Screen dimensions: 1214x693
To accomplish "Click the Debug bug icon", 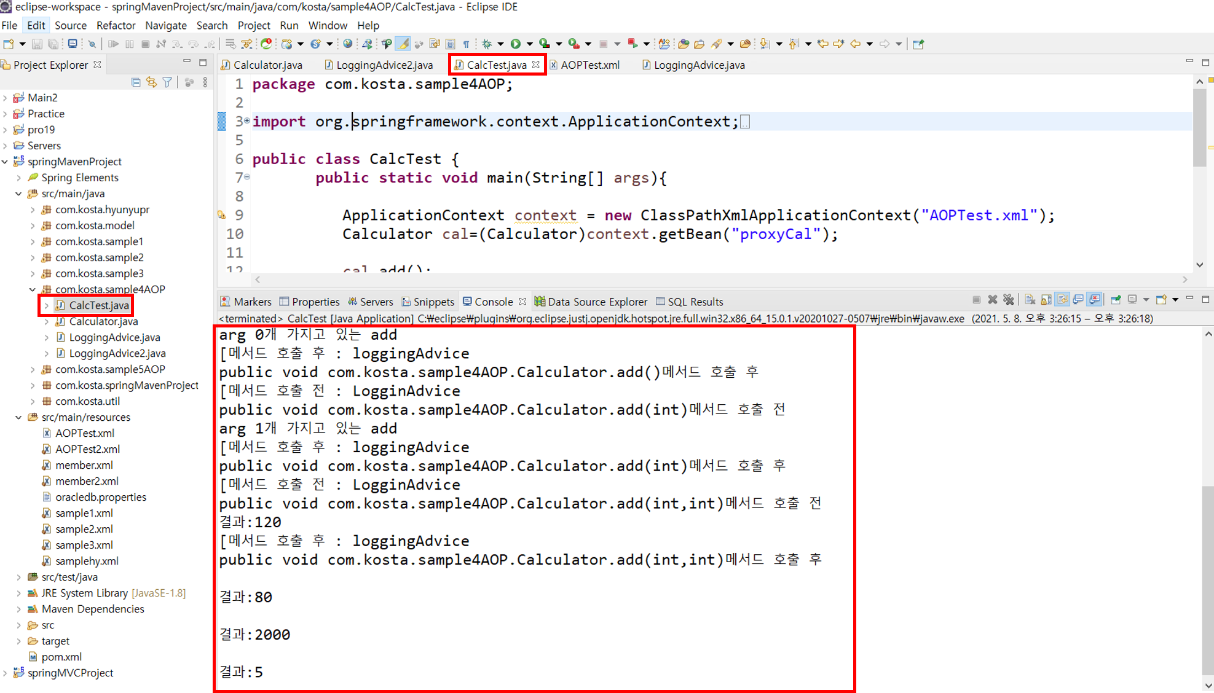I will (487, 44).
